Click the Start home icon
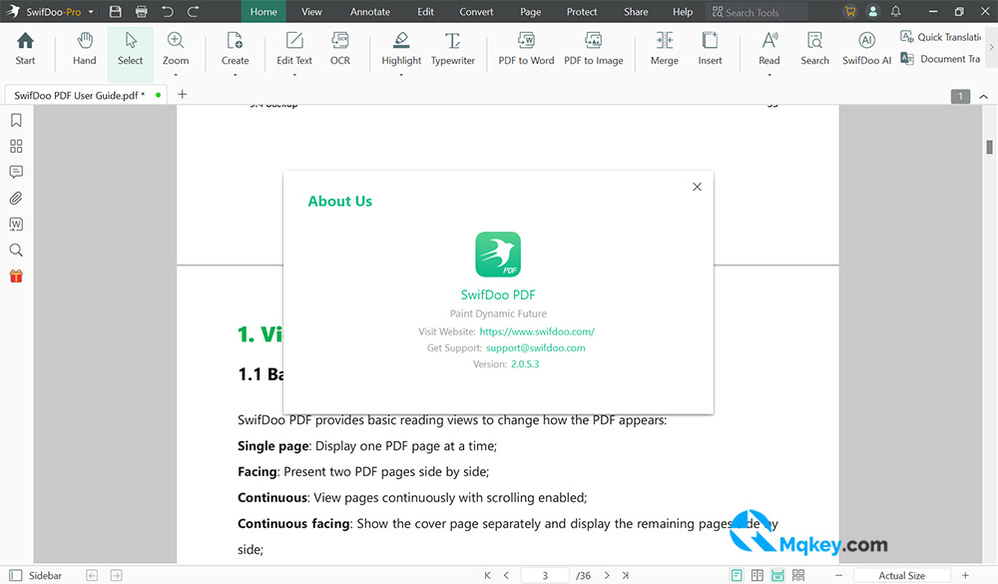998x584 pixels. pos(26,50)
